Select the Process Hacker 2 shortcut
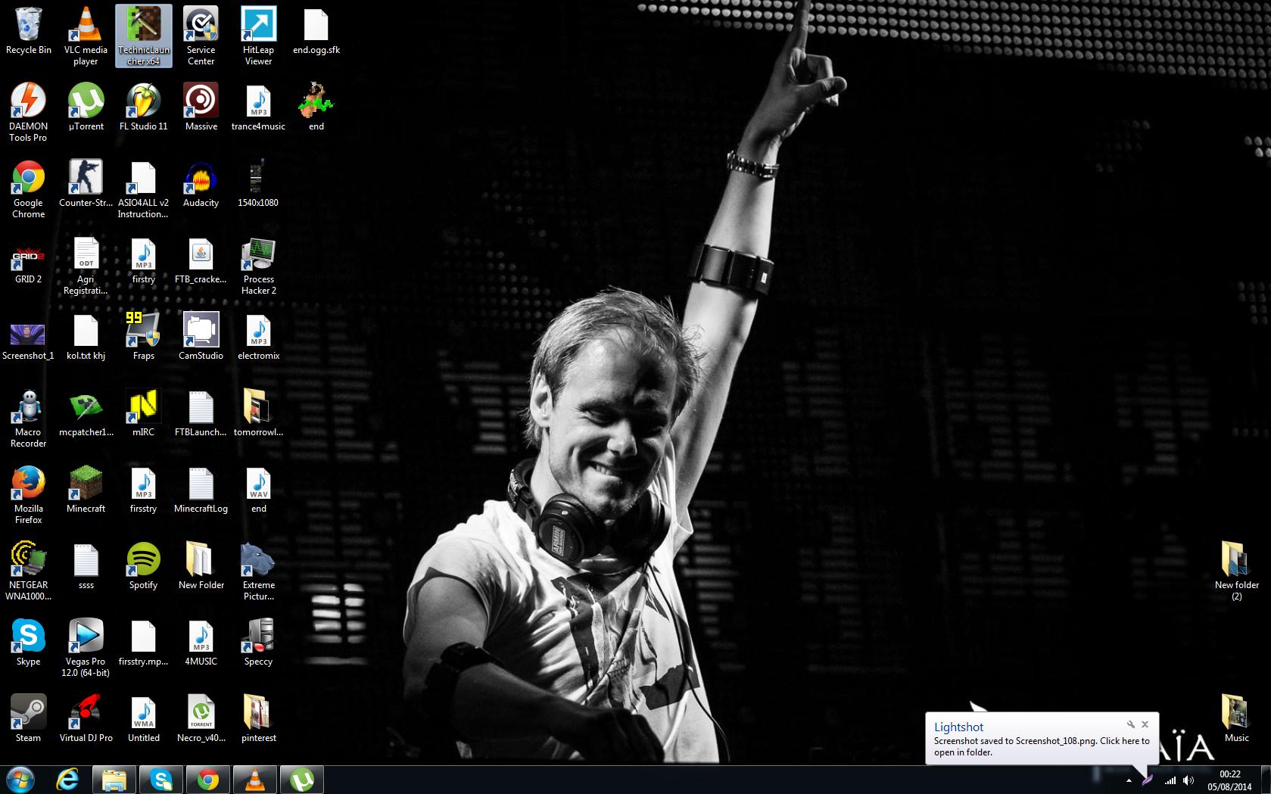This screenshot has height=794, width=1271. [258, 266]
